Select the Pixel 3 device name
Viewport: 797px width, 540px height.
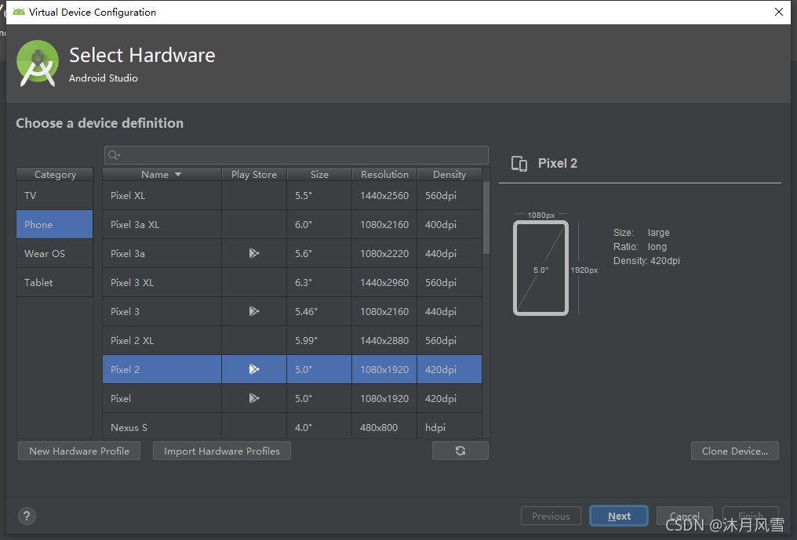125,311
